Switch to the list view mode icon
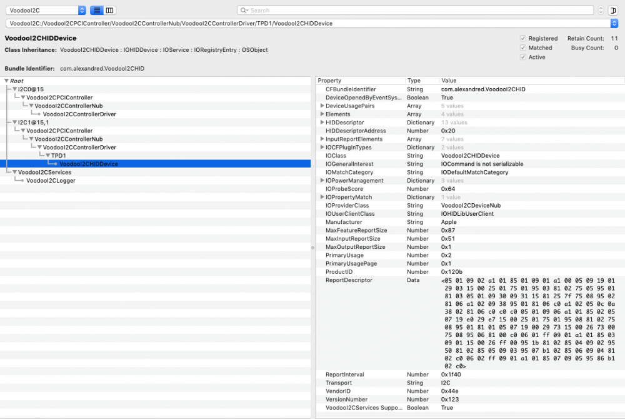Screen dimensions: 625x419 (x=97, y=11)
